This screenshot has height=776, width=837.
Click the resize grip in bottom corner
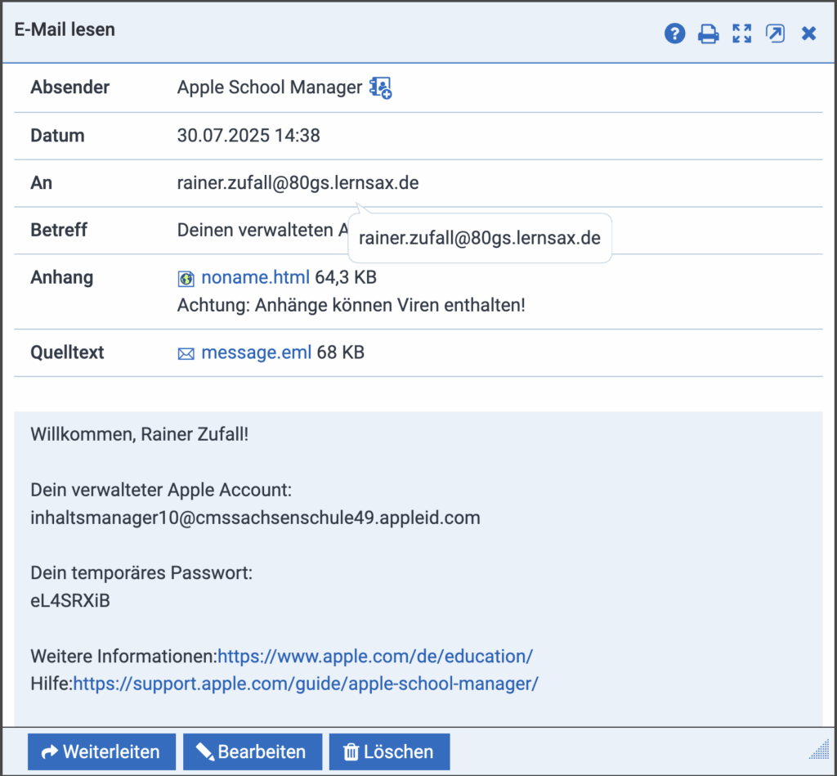819,749
